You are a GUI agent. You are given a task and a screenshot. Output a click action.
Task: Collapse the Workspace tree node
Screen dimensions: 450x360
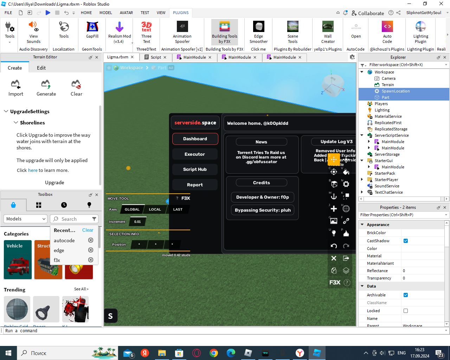pos(362,72)
